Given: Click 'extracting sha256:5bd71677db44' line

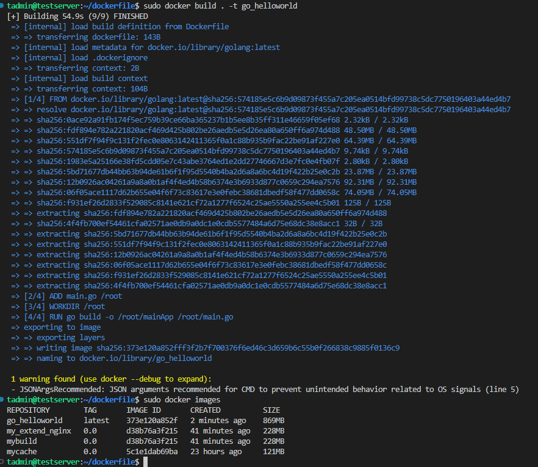Looking at the screenshot, I should (x=199, y=234).
